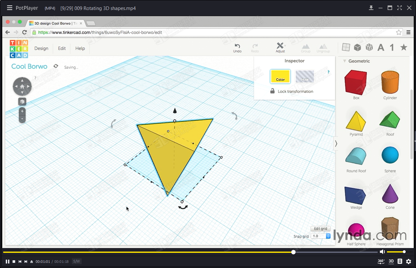Screen dimensions: 416x268
Task: Pick the Hexagonal Prism shape
Action: click(x=390, y=229)
